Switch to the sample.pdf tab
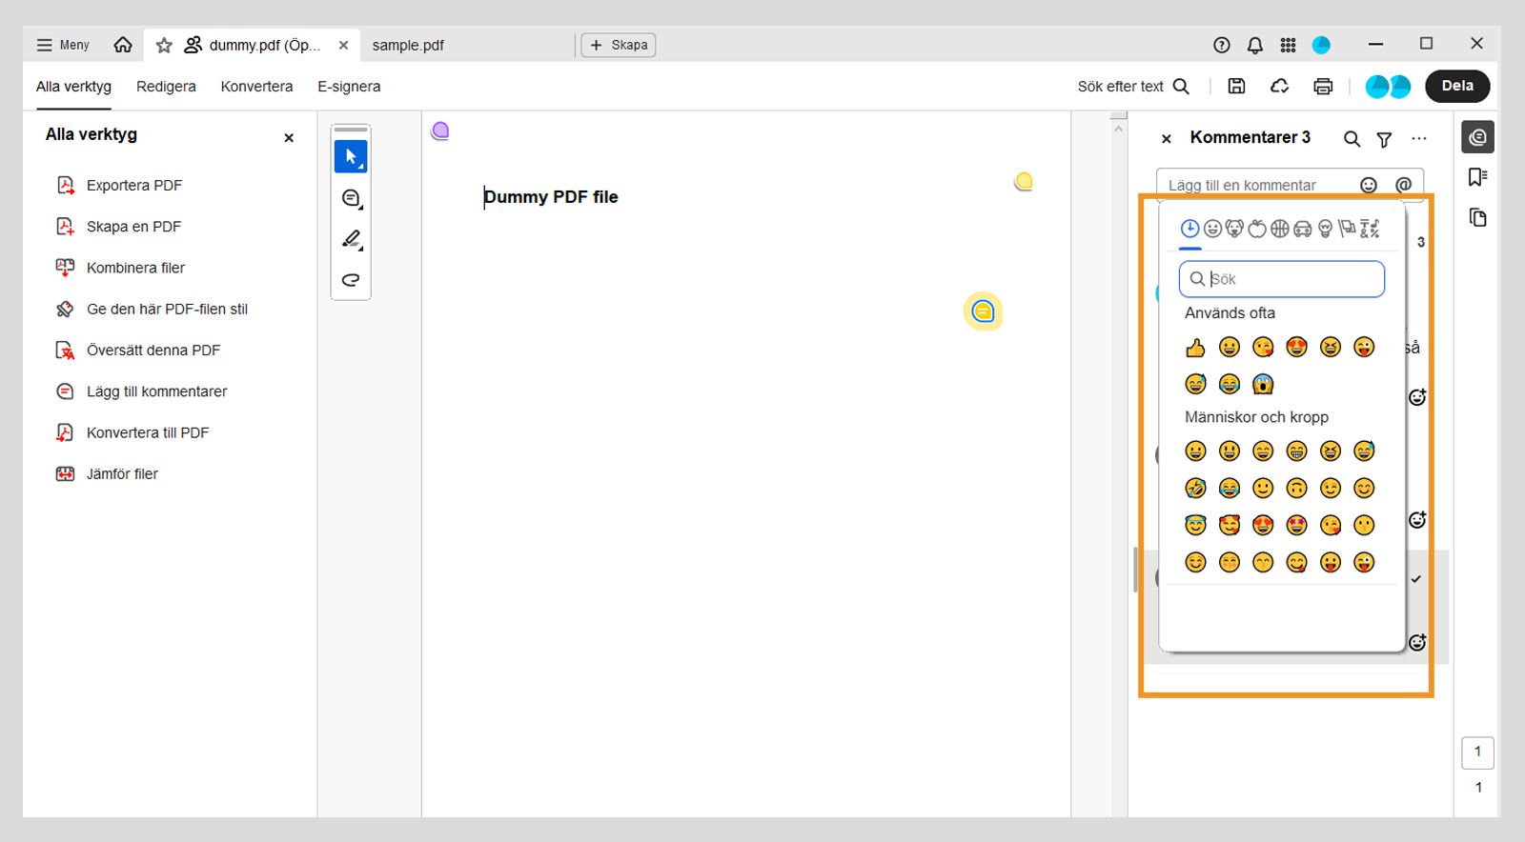Screen dimensions: 1525x842 click(x=408, y=45)
